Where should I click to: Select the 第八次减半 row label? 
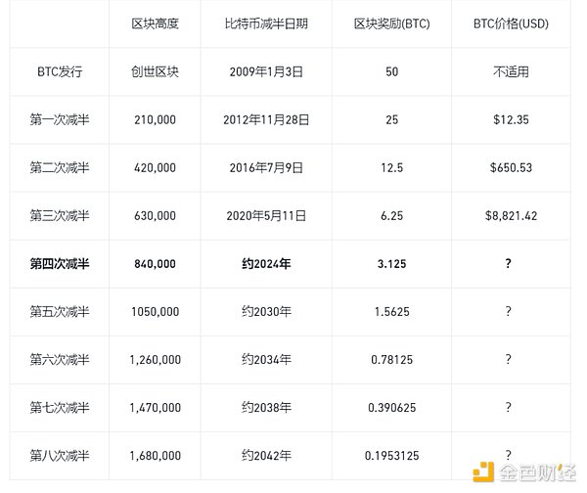coord(59,455)
